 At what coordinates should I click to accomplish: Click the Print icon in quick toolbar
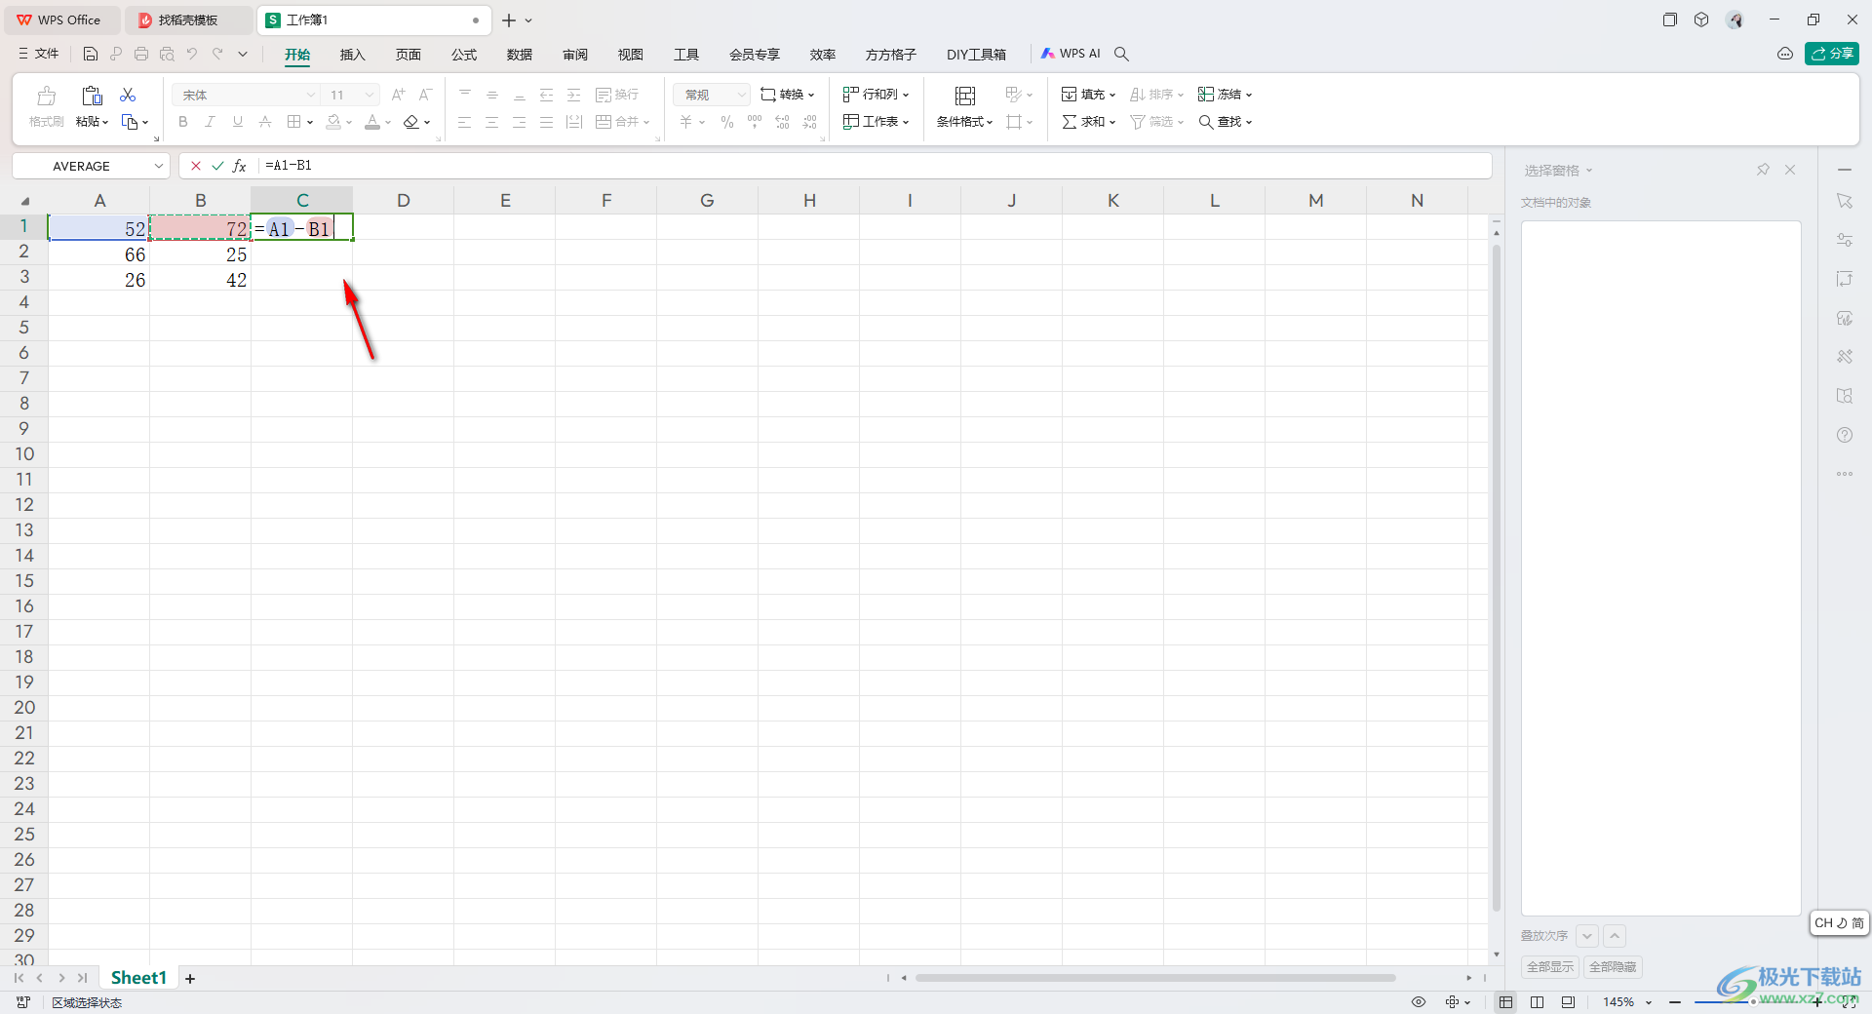click(141, 54)
